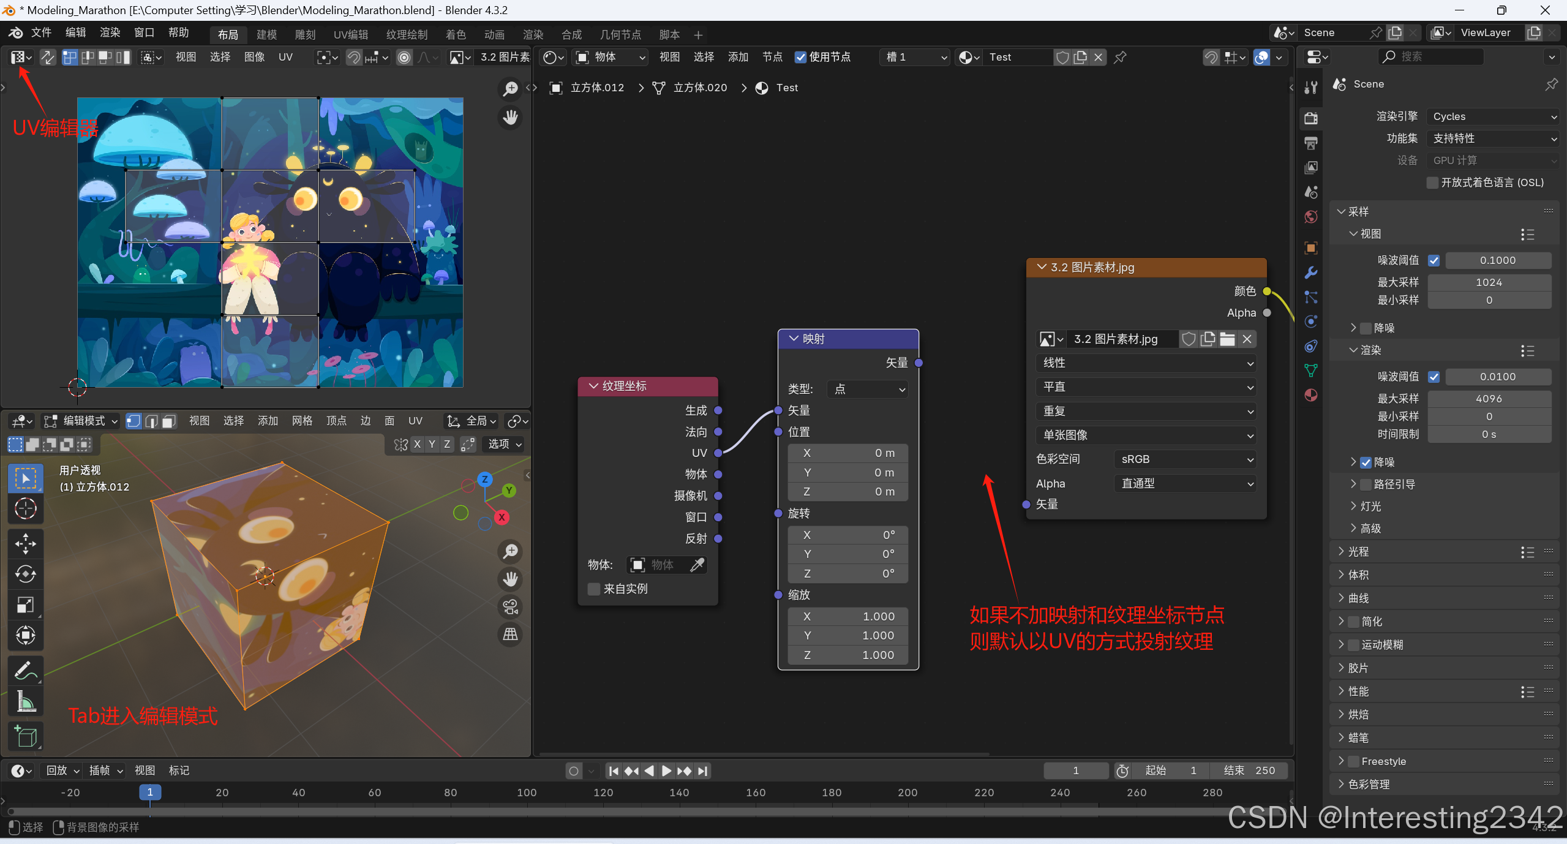
Task: Select the Measure ruler tool
Action: (25, 702)
